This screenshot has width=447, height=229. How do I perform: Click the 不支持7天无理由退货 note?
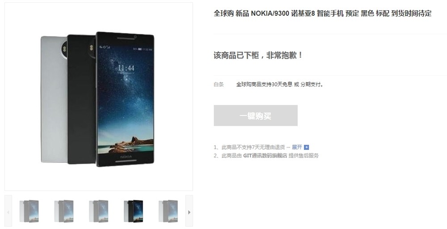point(253,147)
